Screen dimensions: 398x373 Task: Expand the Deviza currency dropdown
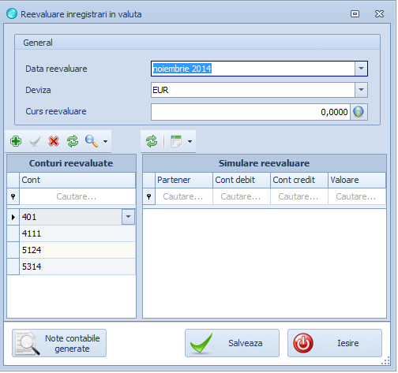[361, 90]
